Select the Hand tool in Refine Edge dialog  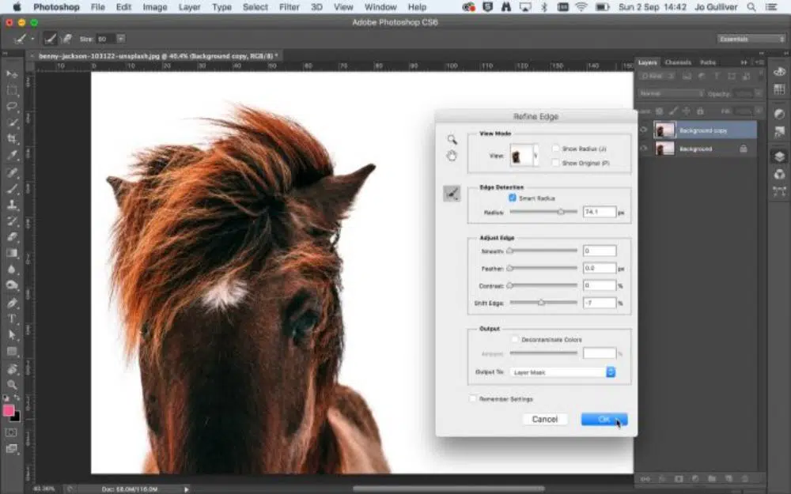click(x=452, y=156)
